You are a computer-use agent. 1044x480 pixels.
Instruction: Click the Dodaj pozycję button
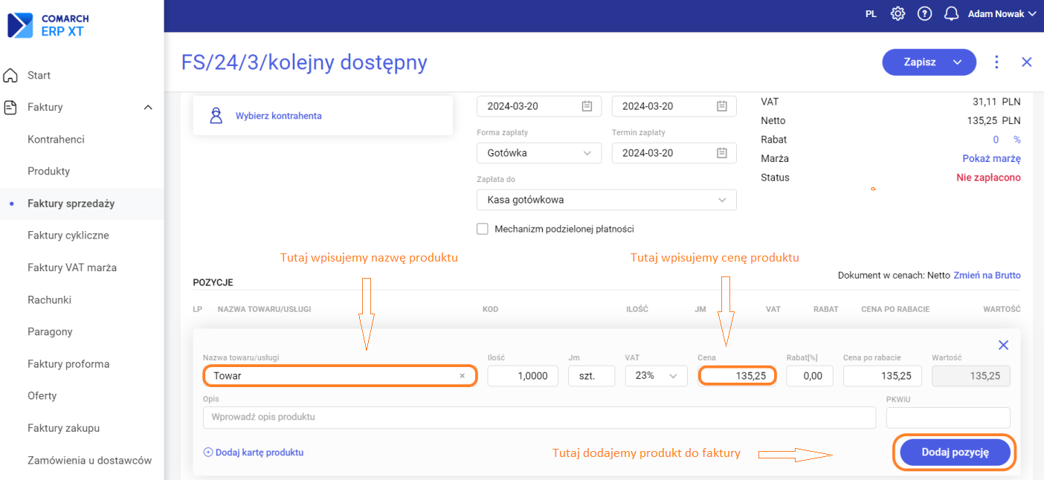(x=955, y=452)
